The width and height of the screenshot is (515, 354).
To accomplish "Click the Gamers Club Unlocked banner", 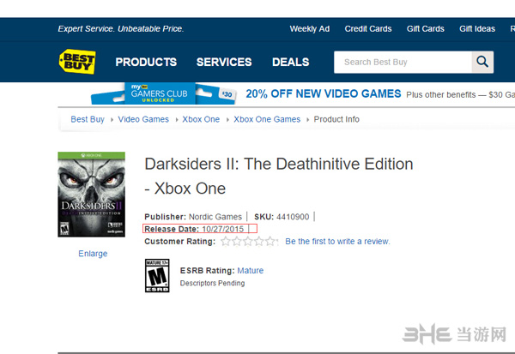I will click(x=180, y=93).
